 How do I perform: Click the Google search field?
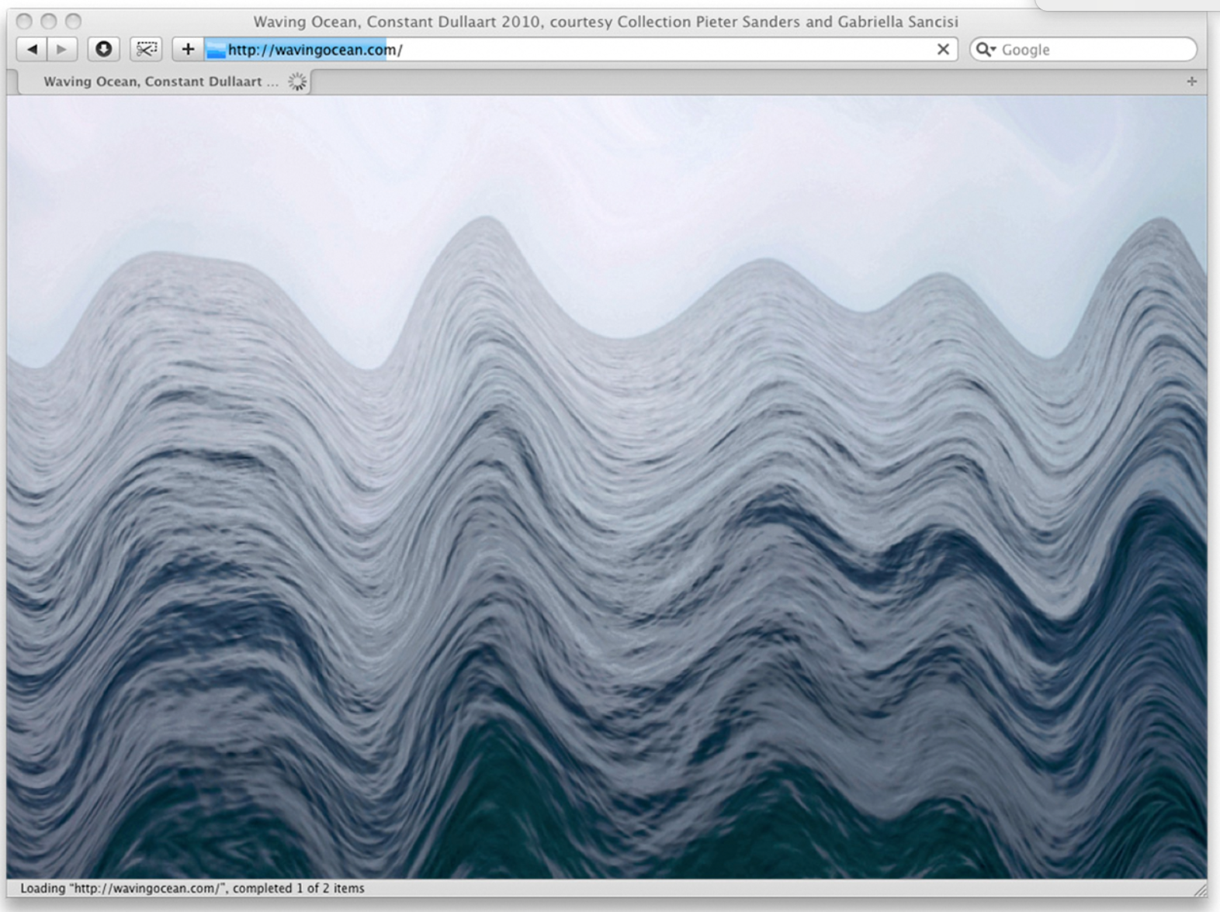pyautogui.click(x=1083, y=50)
